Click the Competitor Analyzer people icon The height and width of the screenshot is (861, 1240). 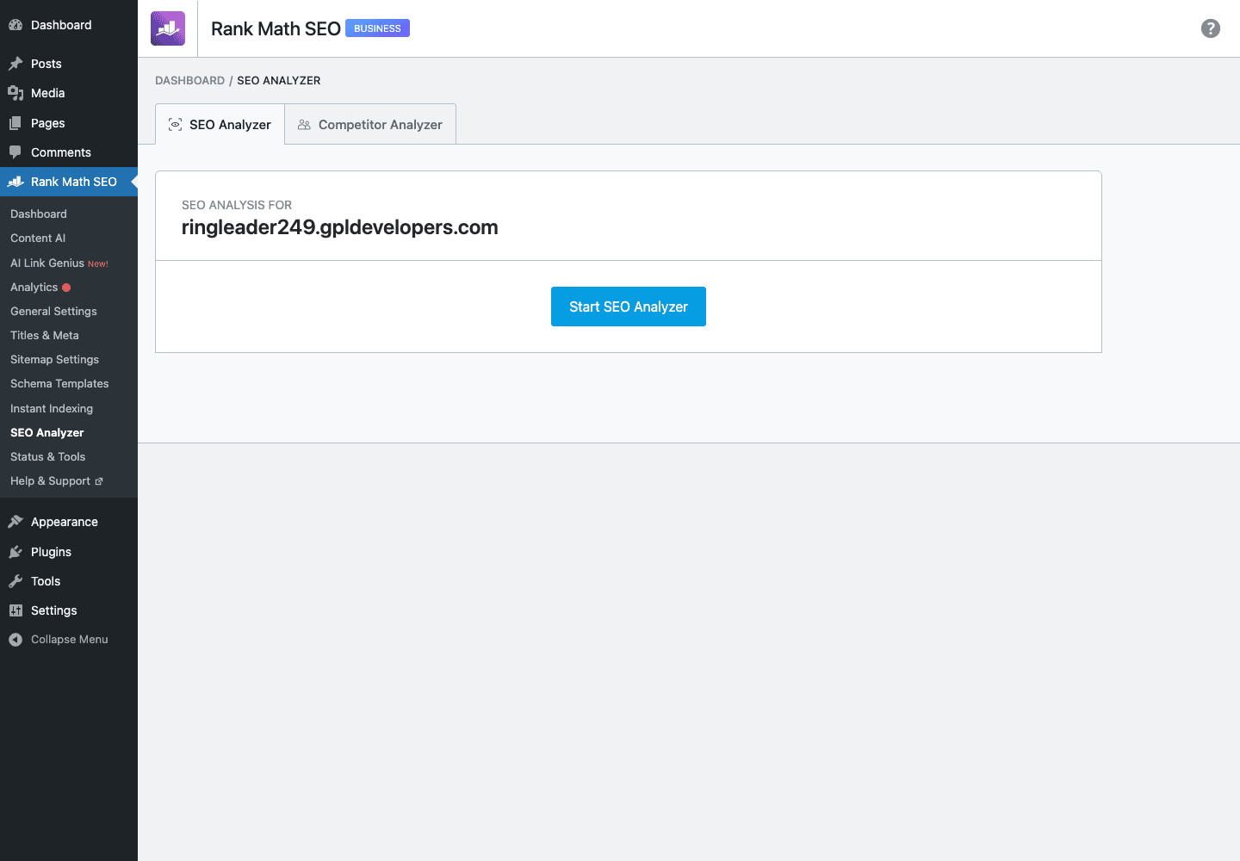(304, 125)
